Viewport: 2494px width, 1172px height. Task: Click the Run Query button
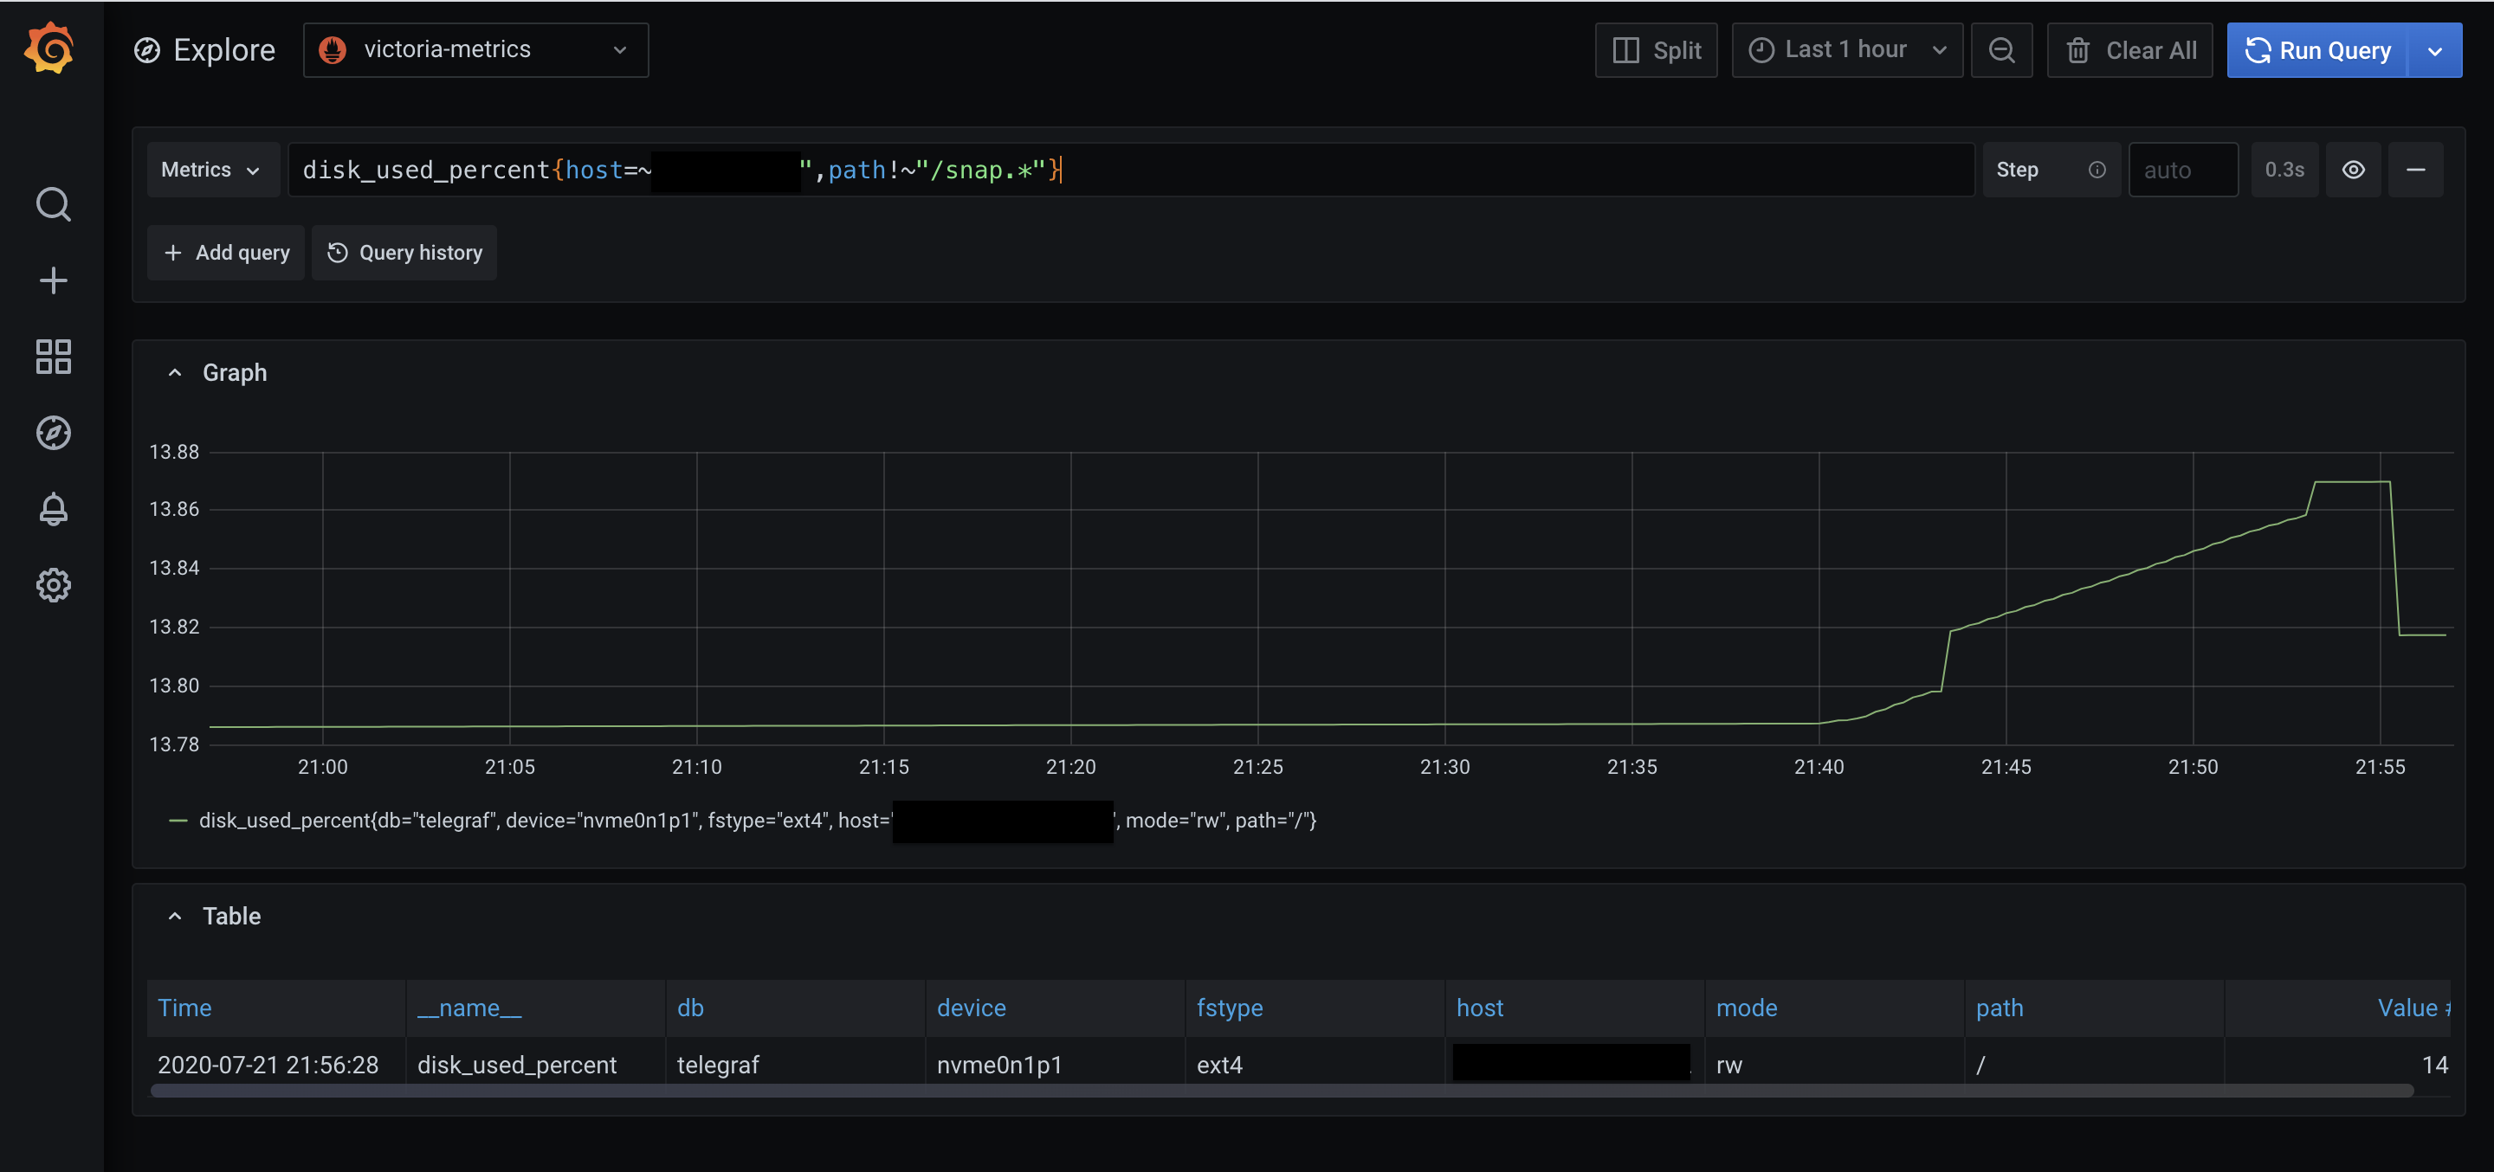pos(2316,50)
